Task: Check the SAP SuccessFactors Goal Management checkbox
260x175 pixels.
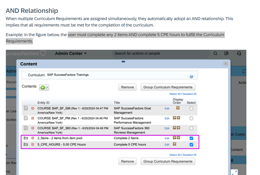Action: point(191,108)
